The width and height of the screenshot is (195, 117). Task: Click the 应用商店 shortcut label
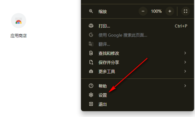tap(19, 36)
